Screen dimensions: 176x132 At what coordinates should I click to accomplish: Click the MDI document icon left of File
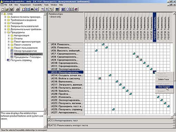tap(2, 5)
